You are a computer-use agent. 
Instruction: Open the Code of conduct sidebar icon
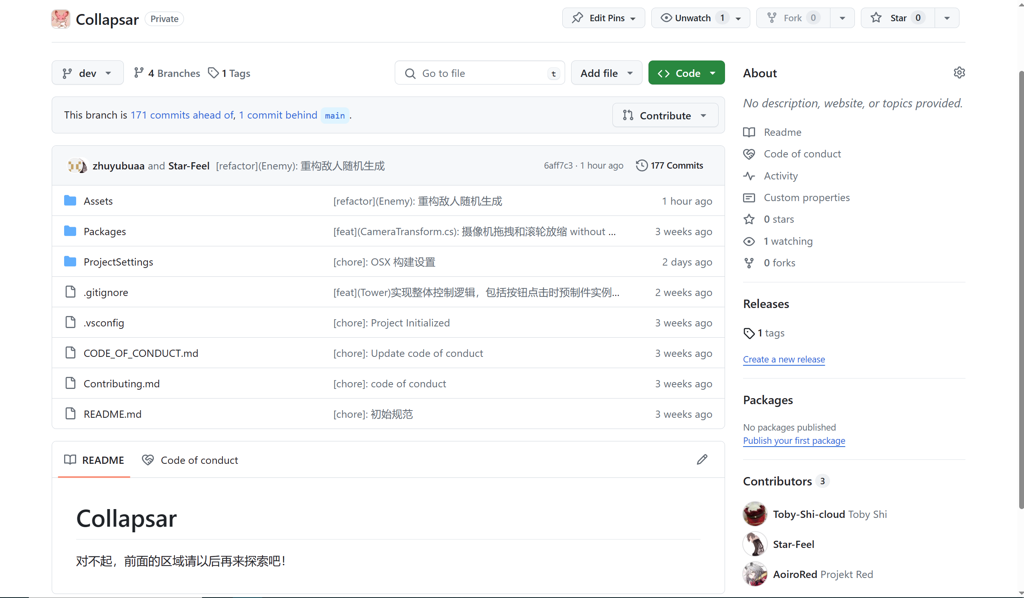pyautogui.click(x=749, y=154)
